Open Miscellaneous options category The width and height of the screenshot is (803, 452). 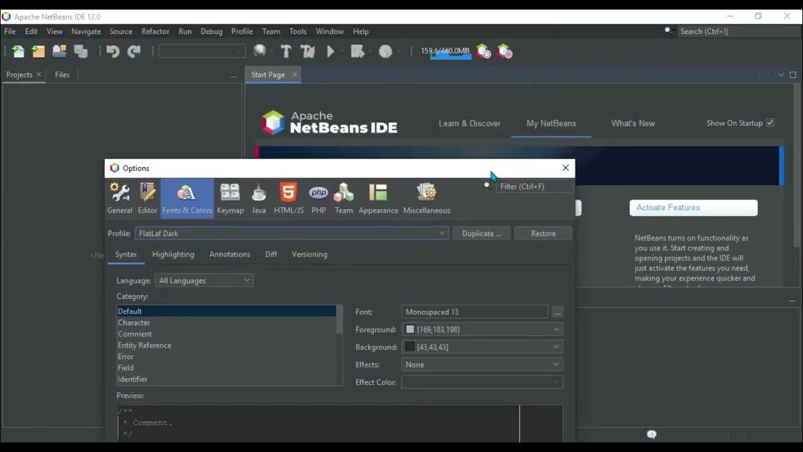(427, 198)
